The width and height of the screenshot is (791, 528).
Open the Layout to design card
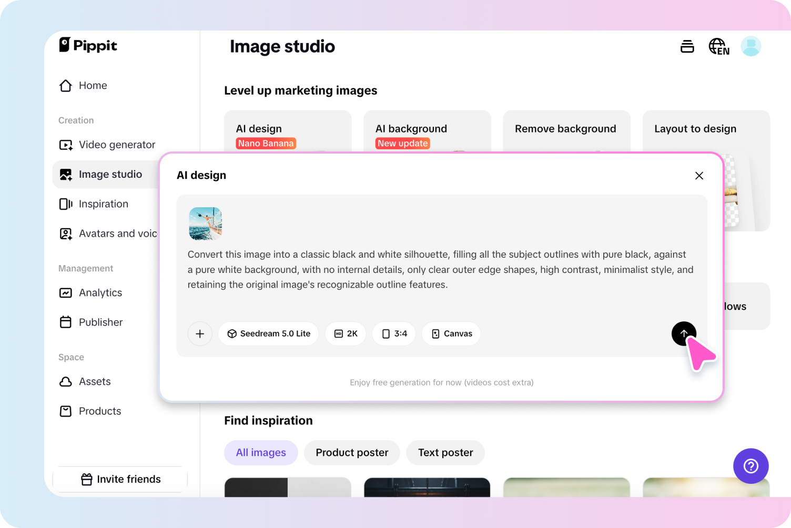[x=706, y=131]
